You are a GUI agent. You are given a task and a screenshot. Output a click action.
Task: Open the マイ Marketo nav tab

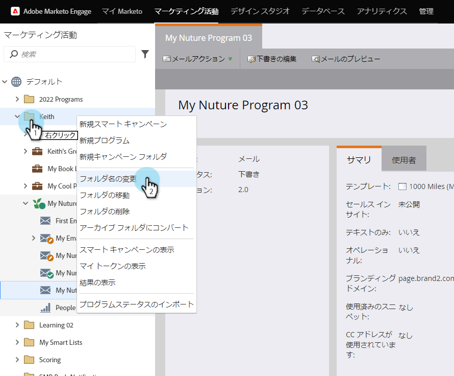[122, 11]
